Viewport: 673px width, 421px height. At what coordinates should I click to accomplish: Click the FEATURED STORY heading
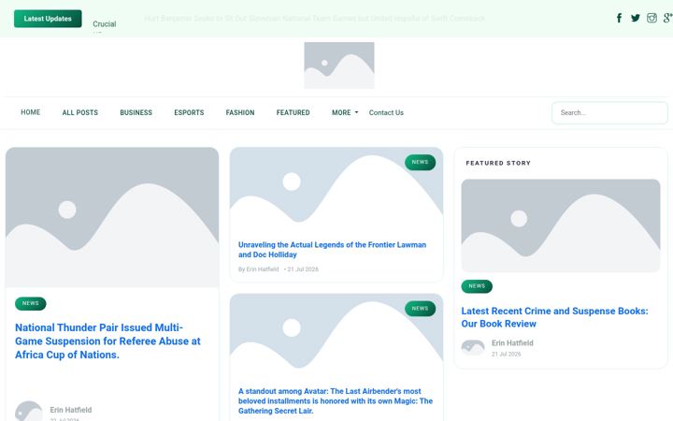(x=498, y=163)
